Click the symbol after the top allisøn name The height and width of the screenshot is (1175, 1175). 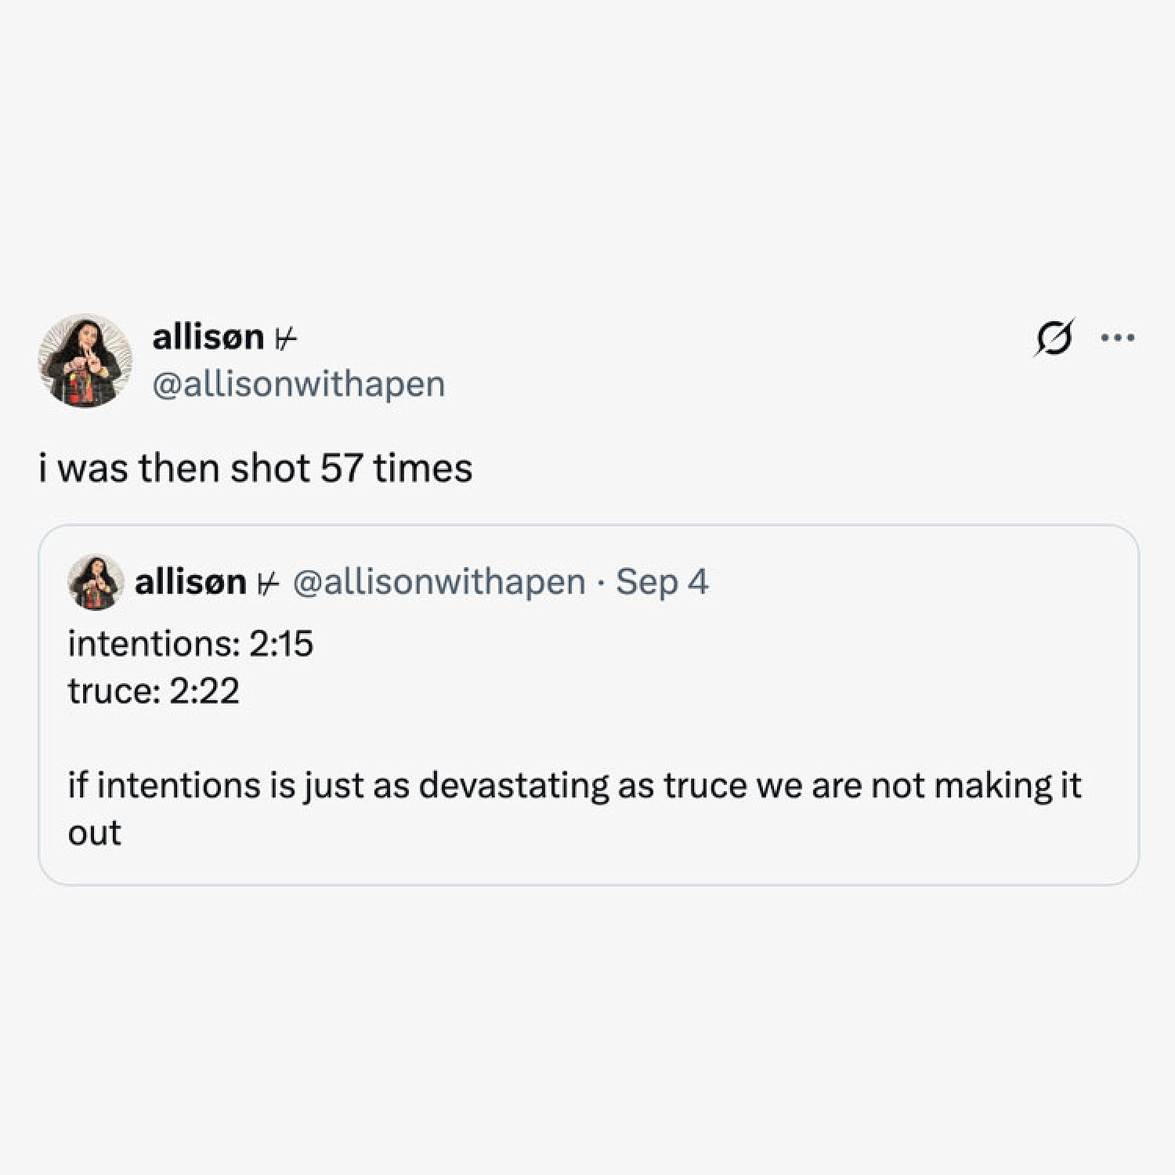pyautogui.click(x=286, y=338)
